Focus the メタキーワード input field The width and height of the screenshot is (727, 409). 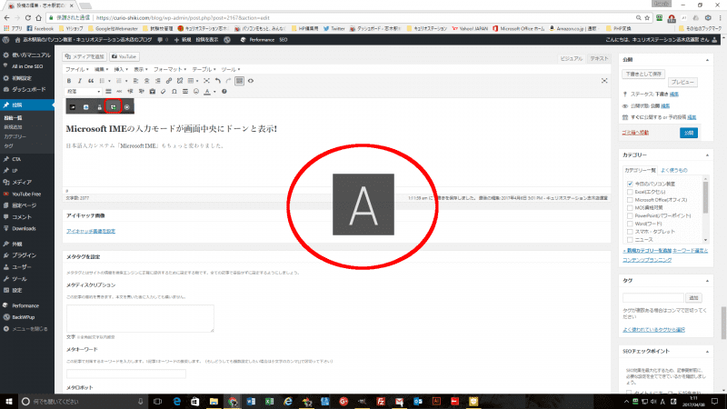tap(126, 374)
